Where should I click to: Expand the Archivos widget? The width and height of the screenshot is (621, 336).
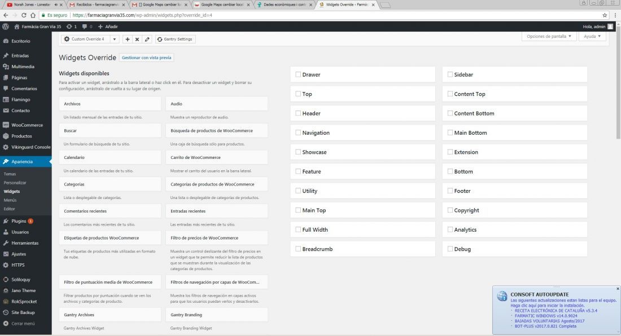tap(110, 104)
